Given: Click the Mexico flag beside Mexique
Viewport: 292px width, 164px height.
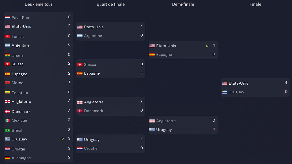Looking at the screenshot, I should tap(8, 120).
